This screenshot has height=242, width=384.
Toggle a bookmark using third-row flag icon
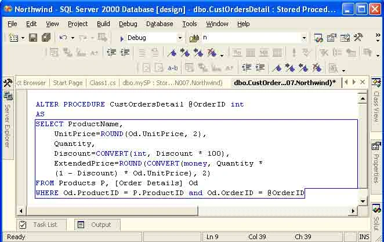click(277, 68)
